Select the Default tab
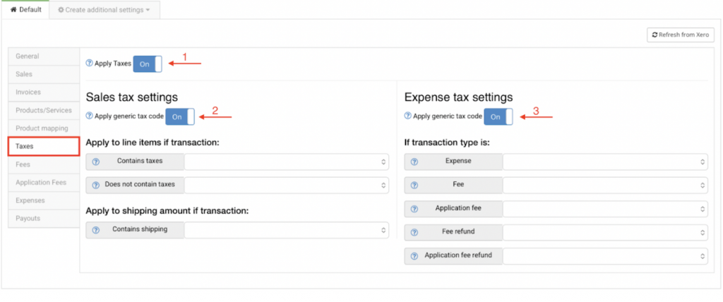 click(25, 10)
